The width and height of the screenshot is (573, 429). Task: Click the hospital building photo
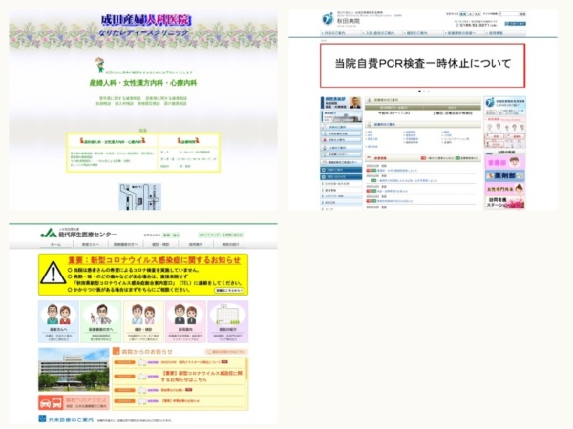[74, 366]
